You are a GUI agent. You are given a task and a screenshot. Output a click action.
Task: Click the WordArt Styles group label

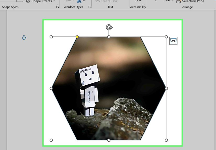(x=73, y=7)
